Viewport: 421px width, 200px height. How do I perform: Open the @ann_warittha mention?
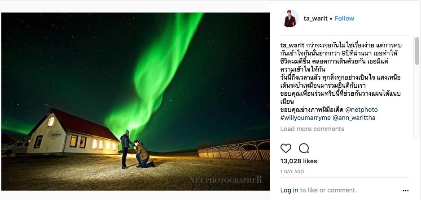[x=354, y=118]
